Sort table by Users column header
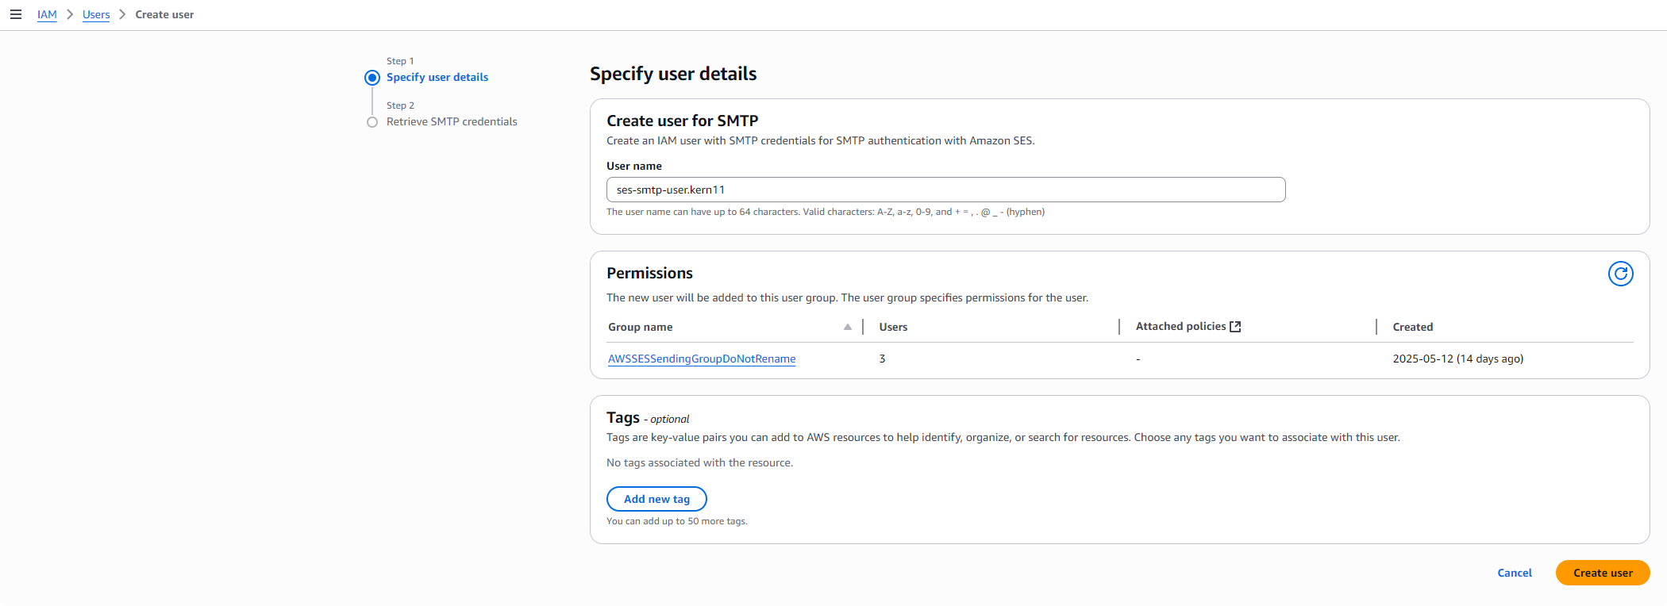 tap(893, 327)
